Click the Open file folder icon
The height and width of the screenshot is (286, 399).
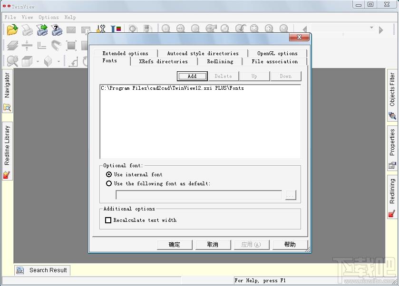(12, 30)
